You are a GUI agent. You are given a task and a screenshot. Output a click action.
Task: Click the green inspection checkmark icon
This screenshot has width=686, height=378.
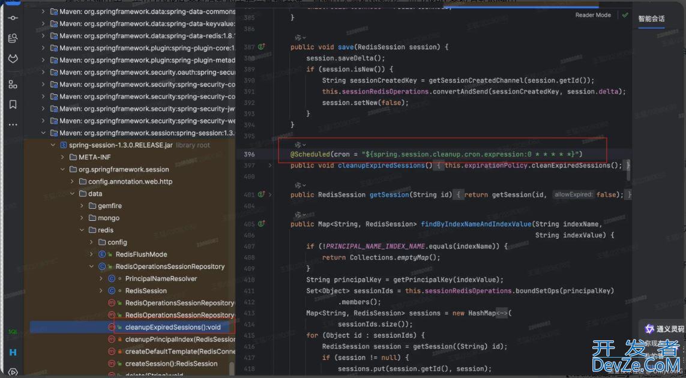(625, 15)
